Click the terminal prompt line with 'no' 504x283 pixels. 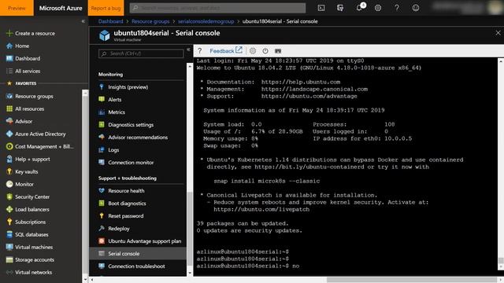(248, 266)
